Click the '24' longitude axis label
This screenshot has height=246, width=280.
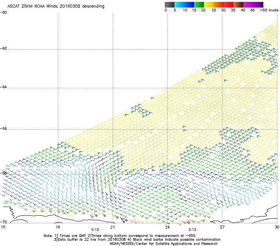(x=167, y=227)
